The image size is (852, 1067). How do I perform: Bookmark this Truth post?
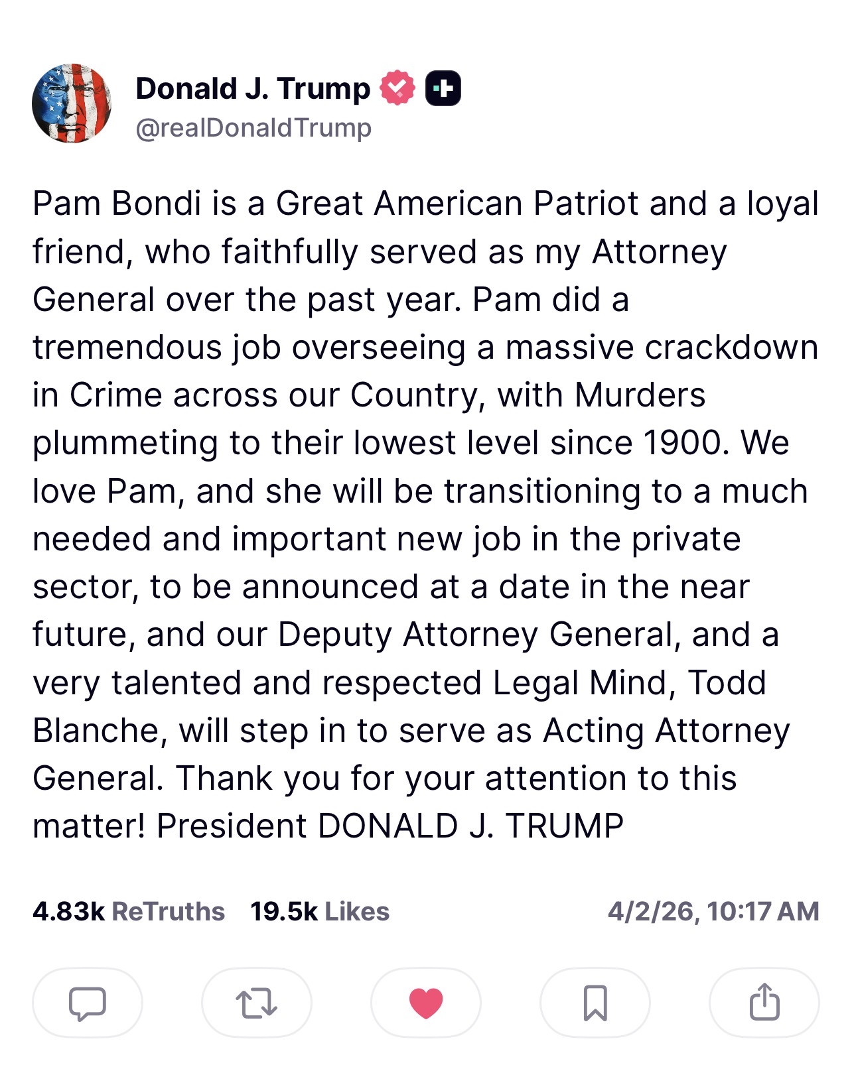tap(595, 1002)
